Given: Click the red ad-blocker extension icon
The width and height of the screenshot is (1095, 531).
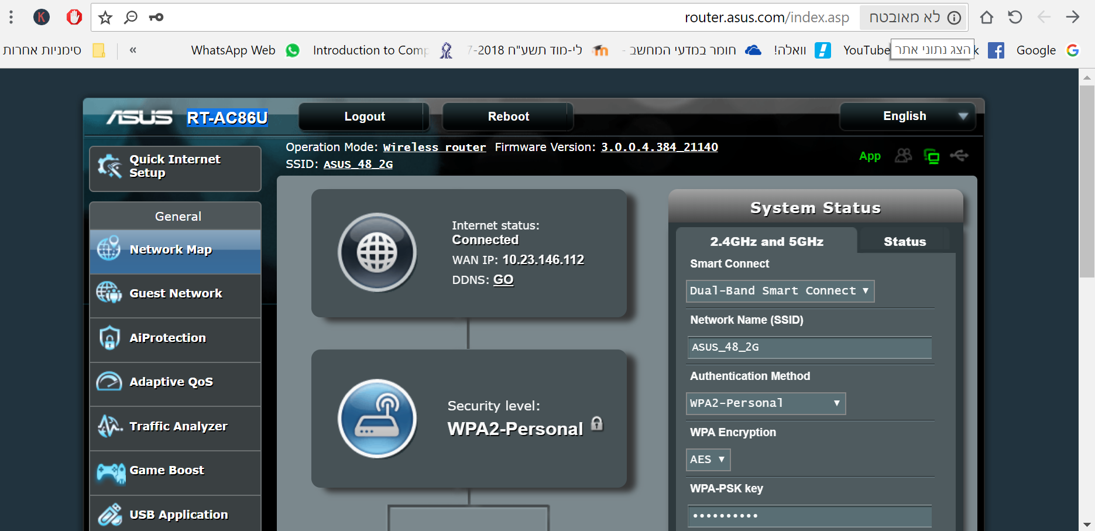Looking at the screenshot, I should [74, 17].
